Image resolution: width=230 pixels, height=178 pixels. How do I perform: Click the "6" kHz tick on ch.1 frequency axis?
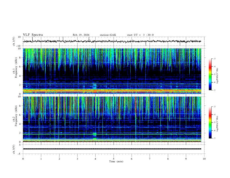point(20,67)
